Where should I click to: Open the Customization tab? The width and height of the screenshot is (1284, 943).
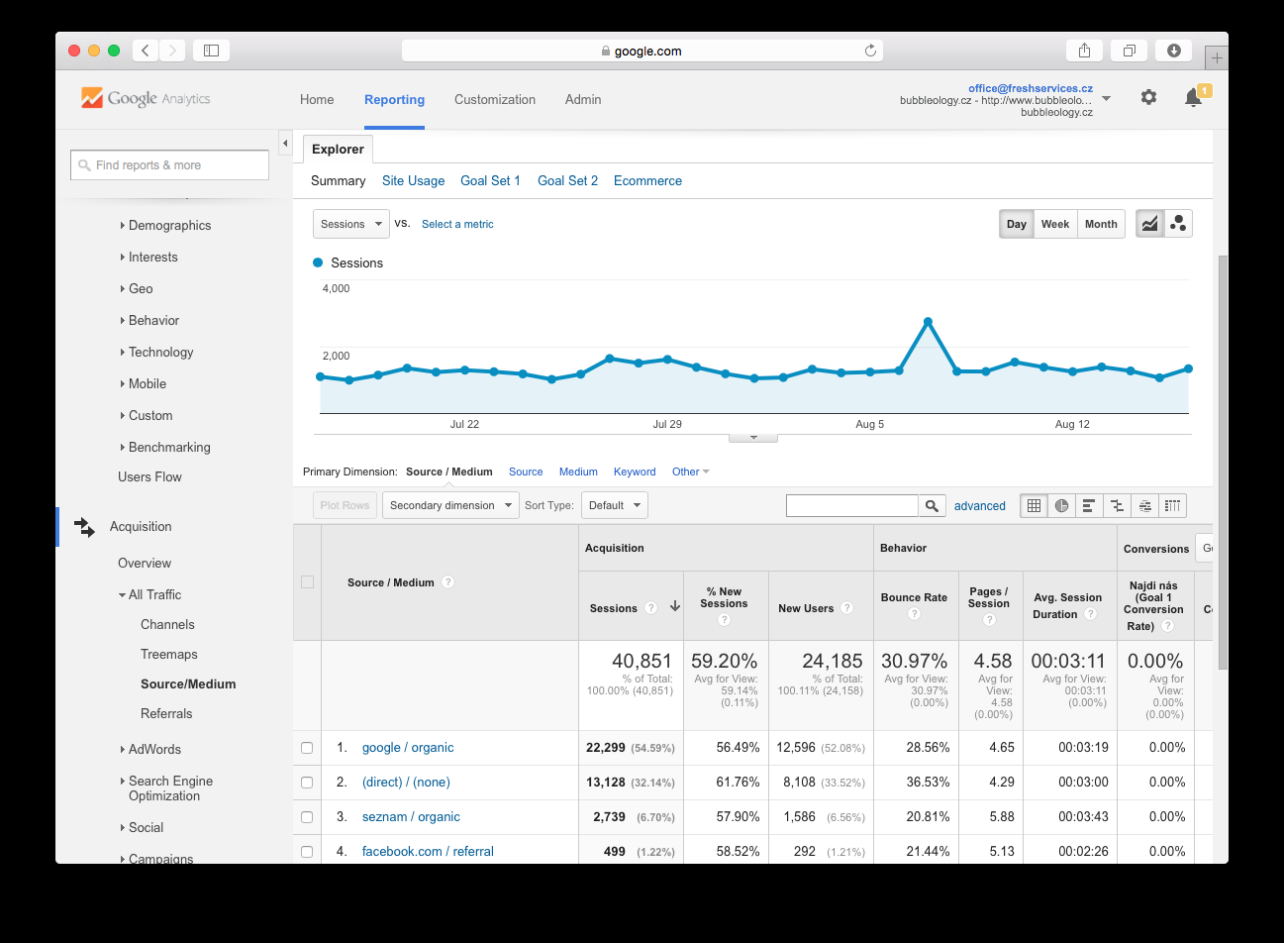point(495,99)
